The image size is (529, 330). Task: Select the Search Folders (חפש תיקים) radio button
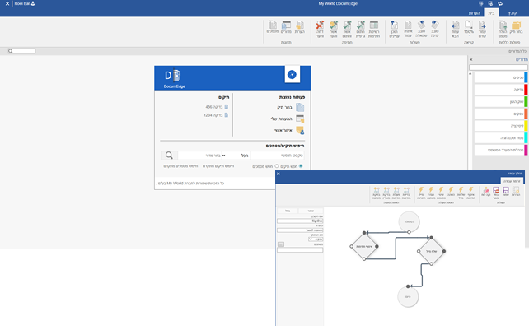tap(300, 165)
